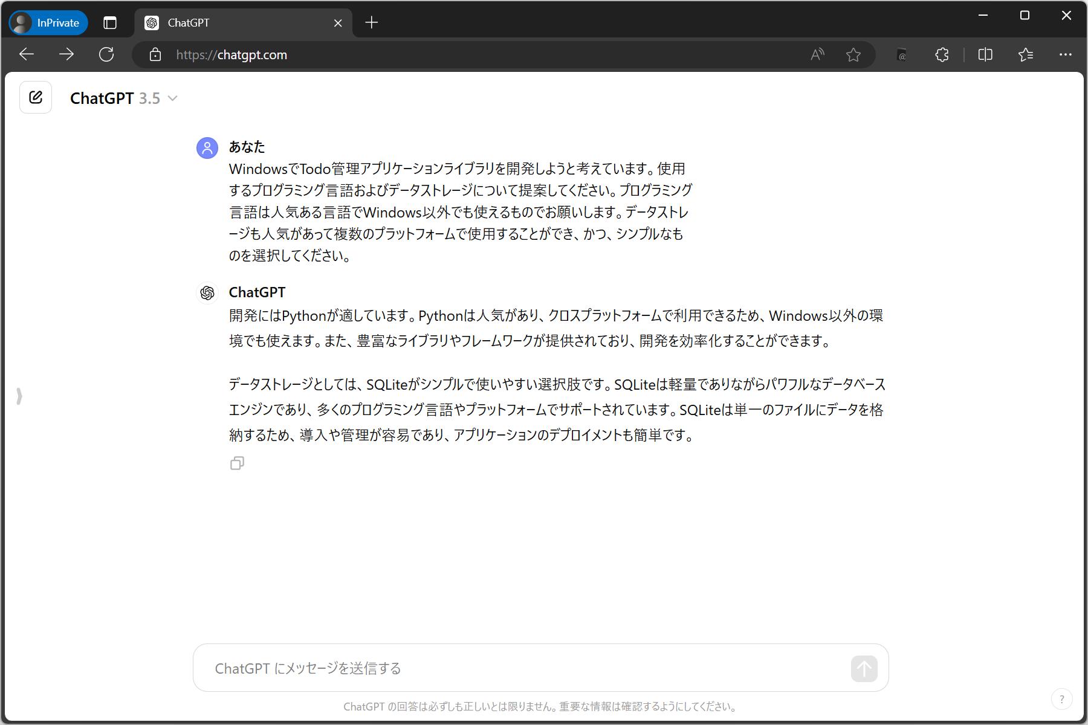This screenshot has height=725, width=1088.
Task: Click the あなた sender name
Action: (247, 147)
